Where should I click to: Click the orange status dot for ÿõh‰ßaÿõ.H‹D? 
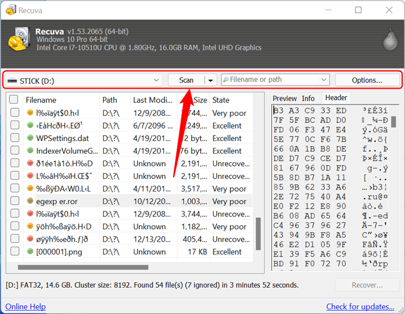(x=30, y=226)
